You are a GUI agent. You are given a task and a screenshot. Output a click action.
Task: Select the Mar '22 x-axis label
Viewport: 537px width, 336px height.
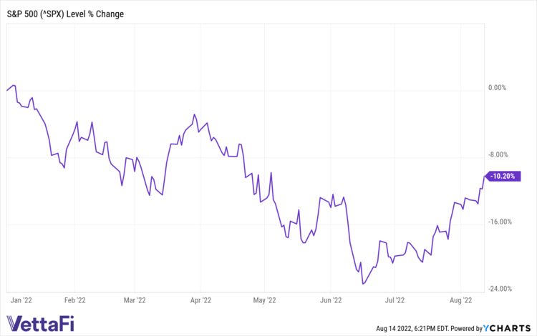[x=135, y=301]
